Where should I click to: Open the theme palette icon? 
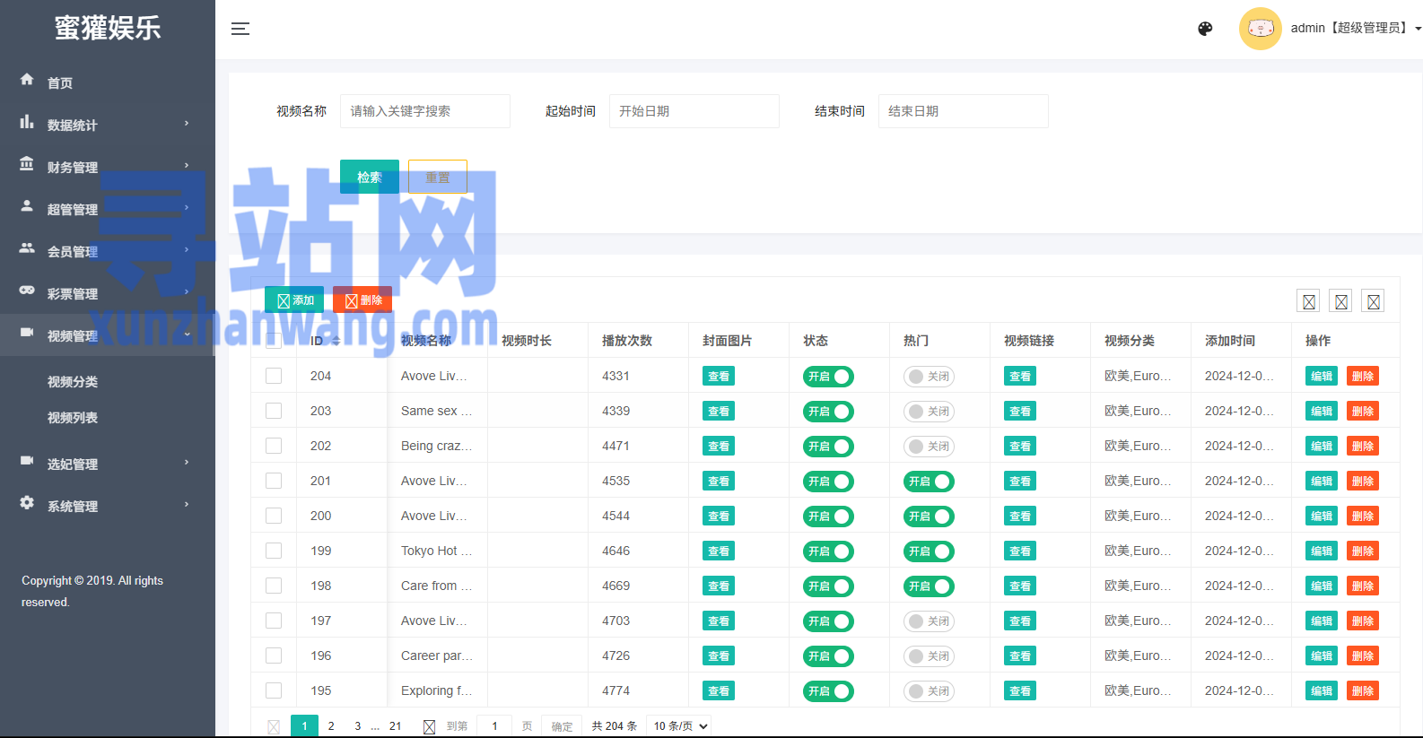click(x=1205, y=29)
